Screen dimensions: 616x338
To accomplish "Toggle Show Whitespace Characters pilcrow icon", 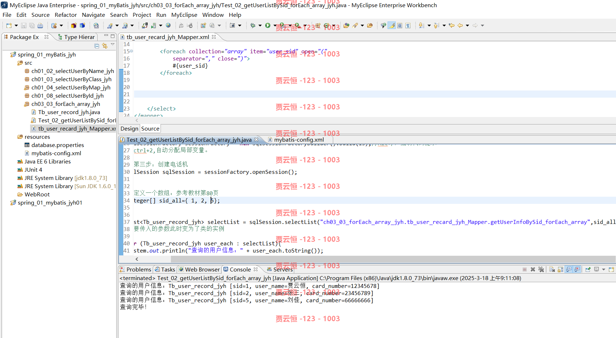I will click(x=408, y=25).
